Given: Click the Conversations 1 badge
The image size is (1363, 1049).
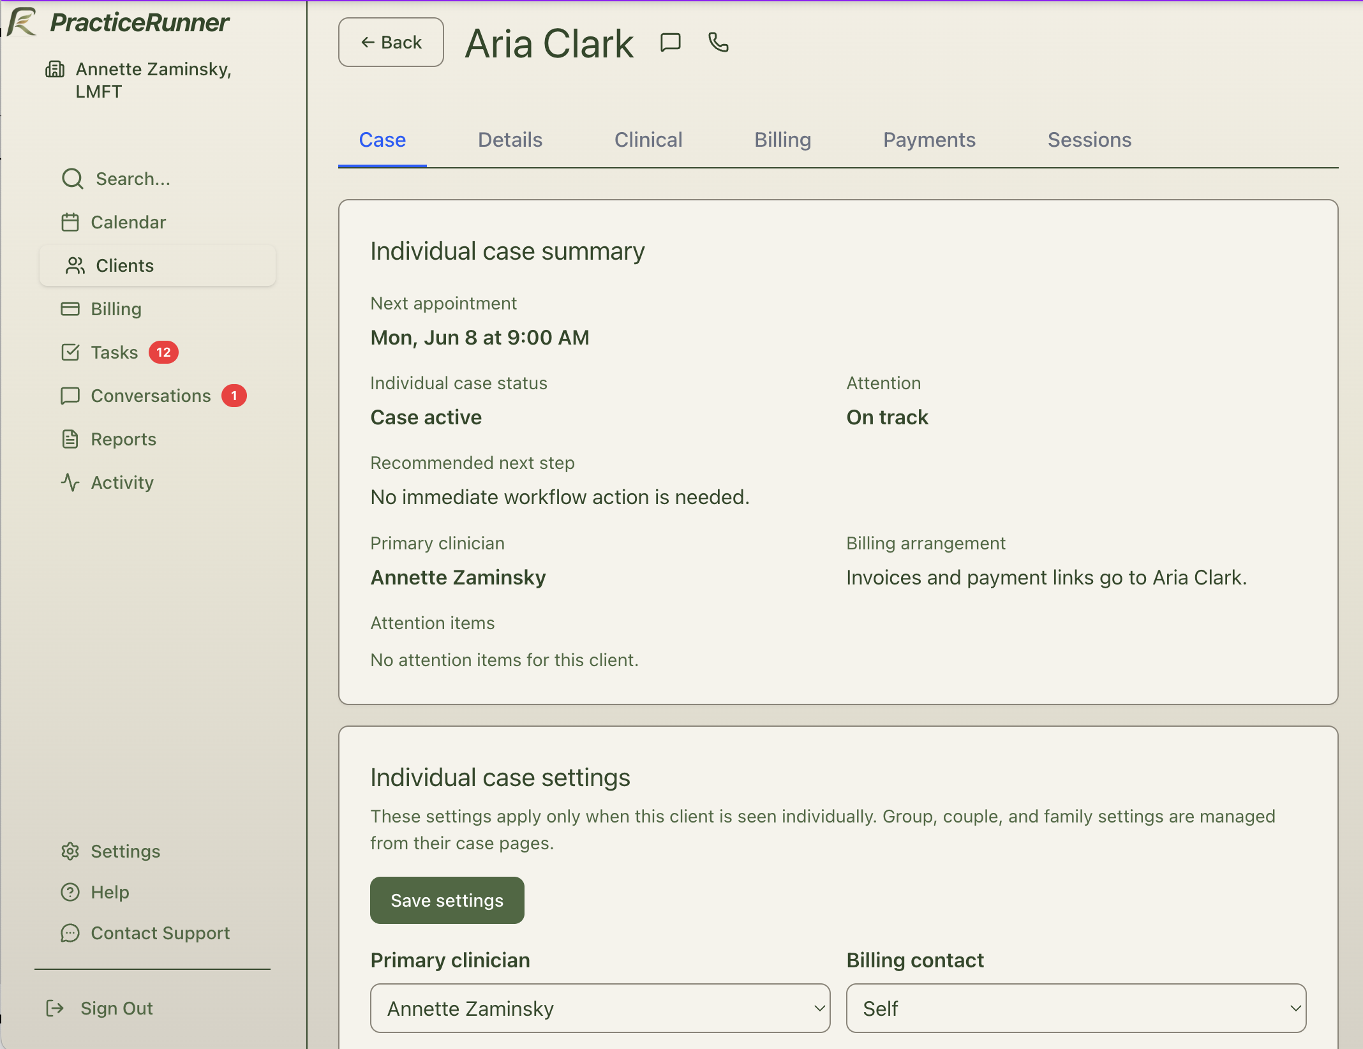Looking at the screenshot, I should [x=234, y=396].
